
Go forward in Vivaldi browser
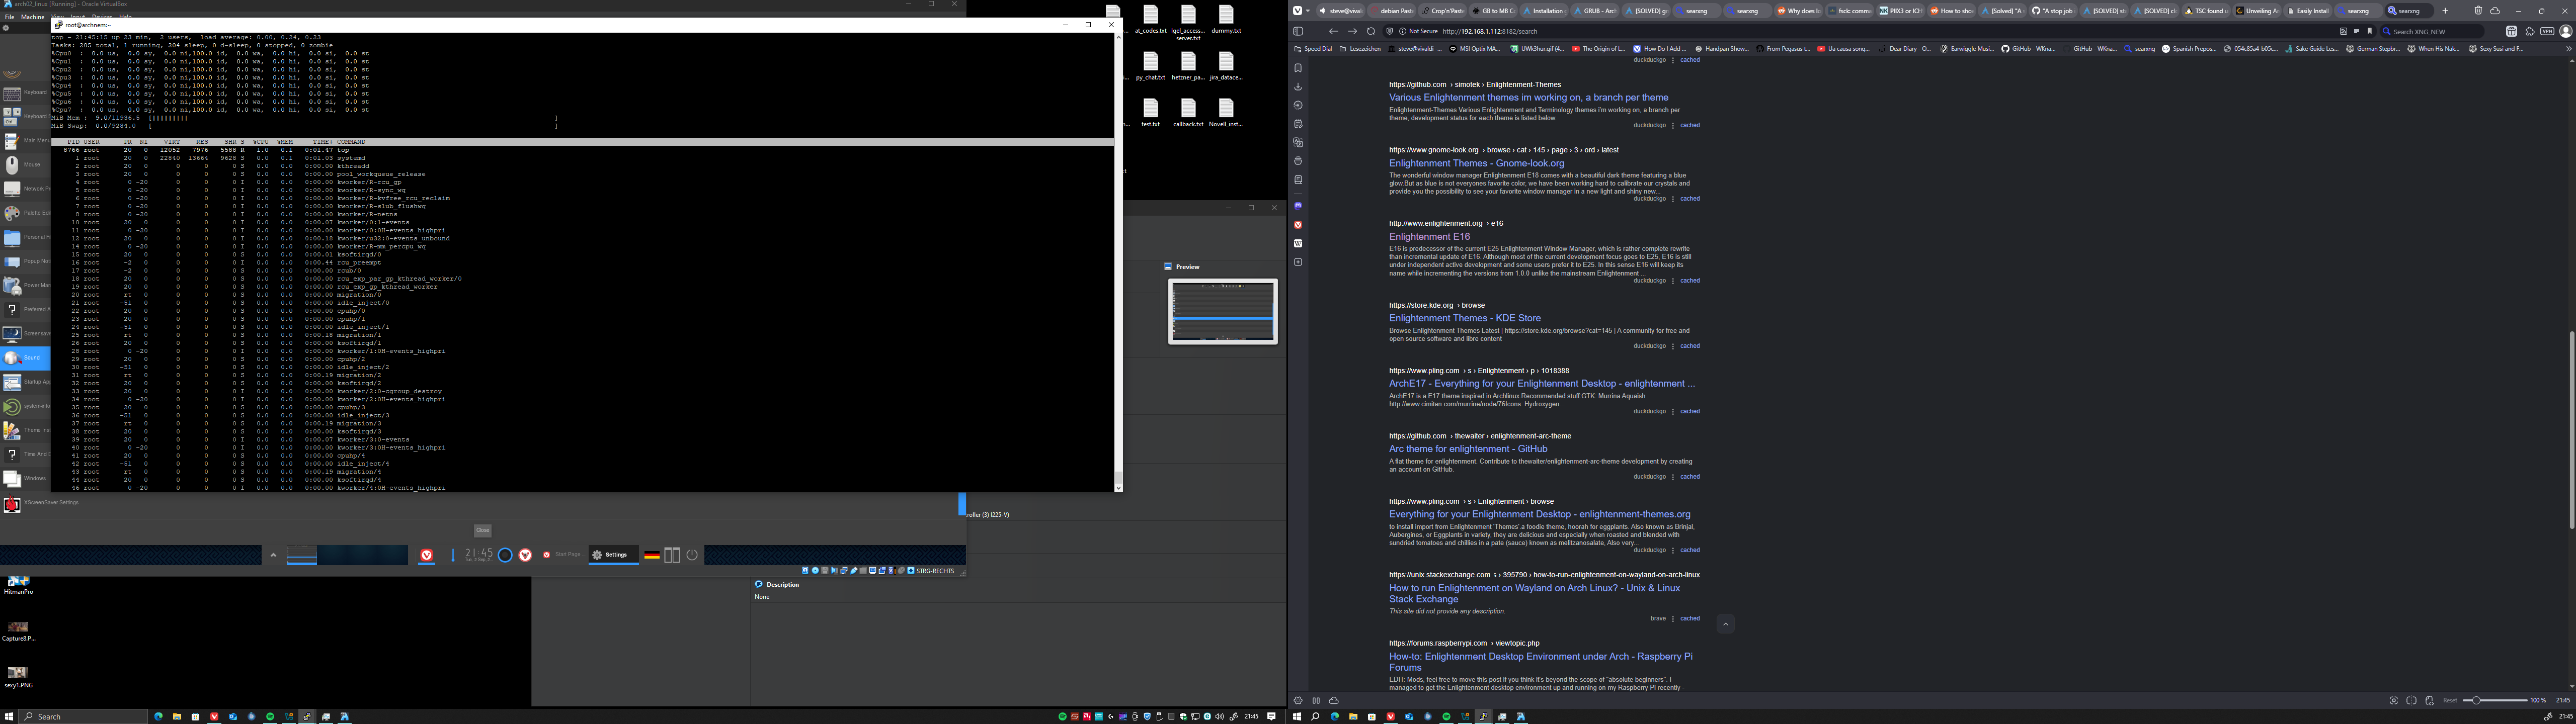click(x=1352, y=31)
